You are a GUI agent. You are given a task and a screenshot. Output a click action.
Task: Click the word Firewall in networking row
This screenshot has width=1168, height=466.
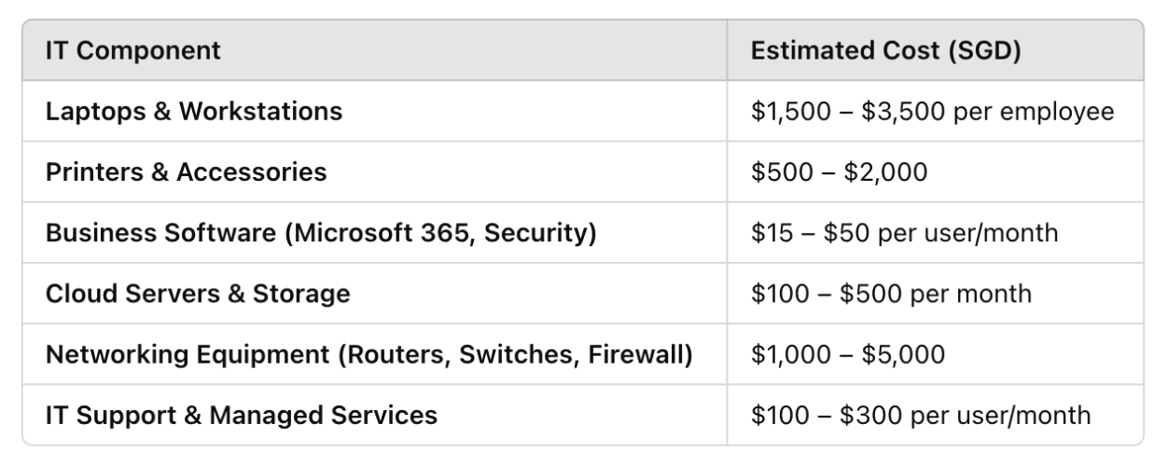(x=636, y=354)
